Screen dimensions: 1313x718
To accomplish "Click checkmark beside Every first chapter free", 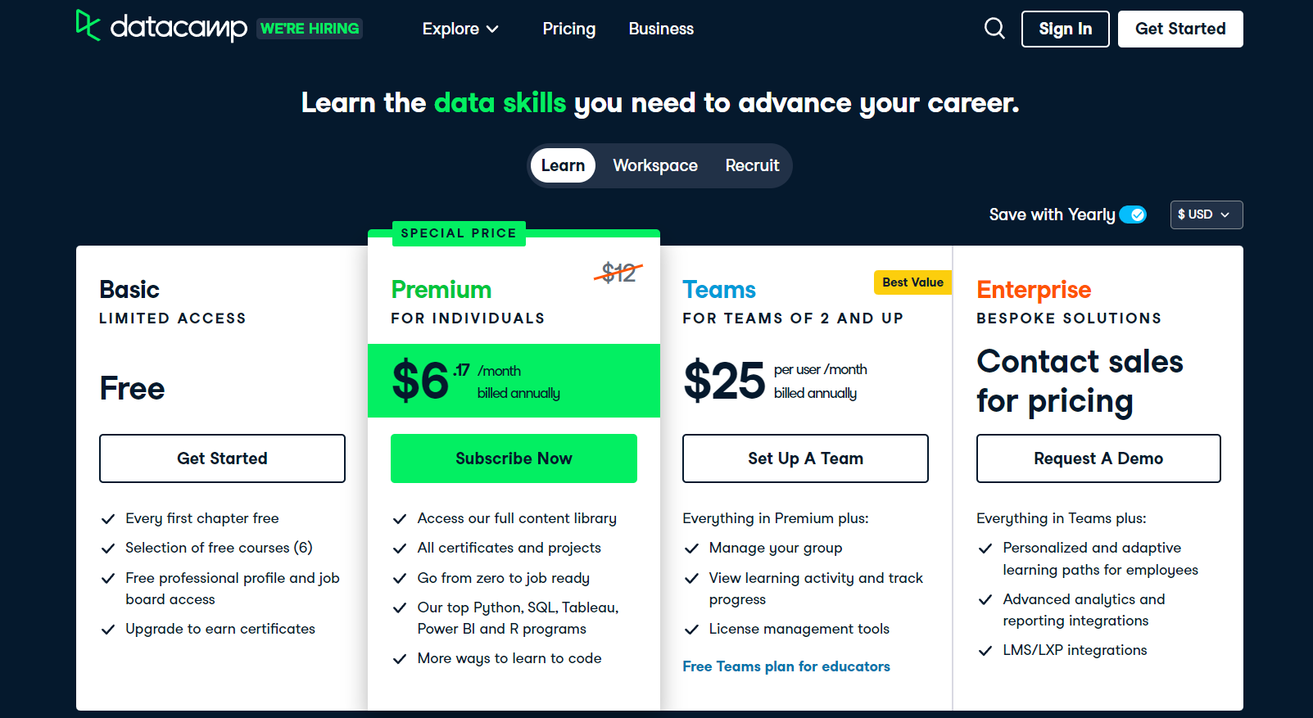I will 107,519.
